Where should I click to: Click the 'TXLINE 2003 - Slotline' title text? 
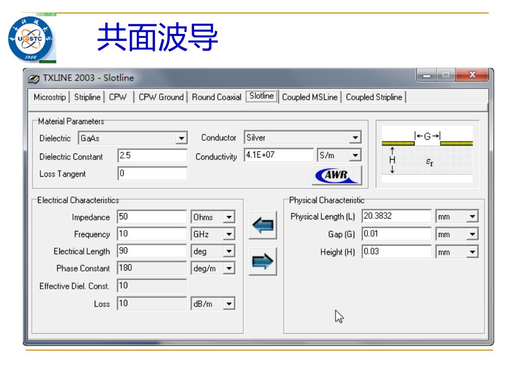pyautogui.click(x=88, y=77)
